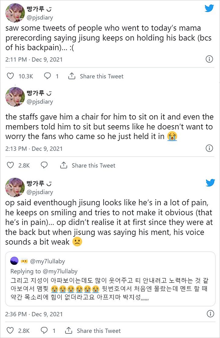Share the first tweet about mama prerecording
This screenshot has width=220, height=338.
(96, 76)
